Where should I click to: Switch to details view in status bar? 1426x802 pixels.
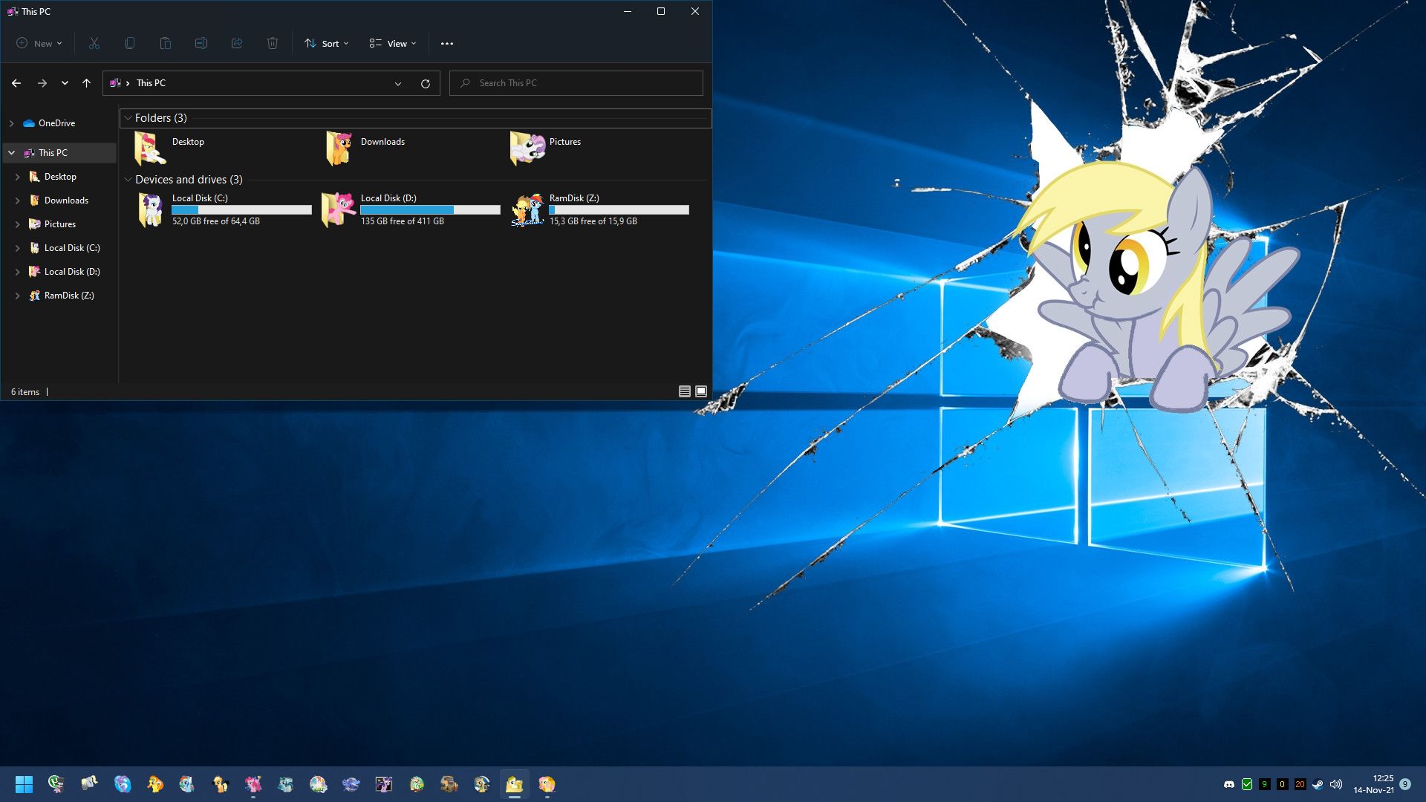tap(685, 391)
